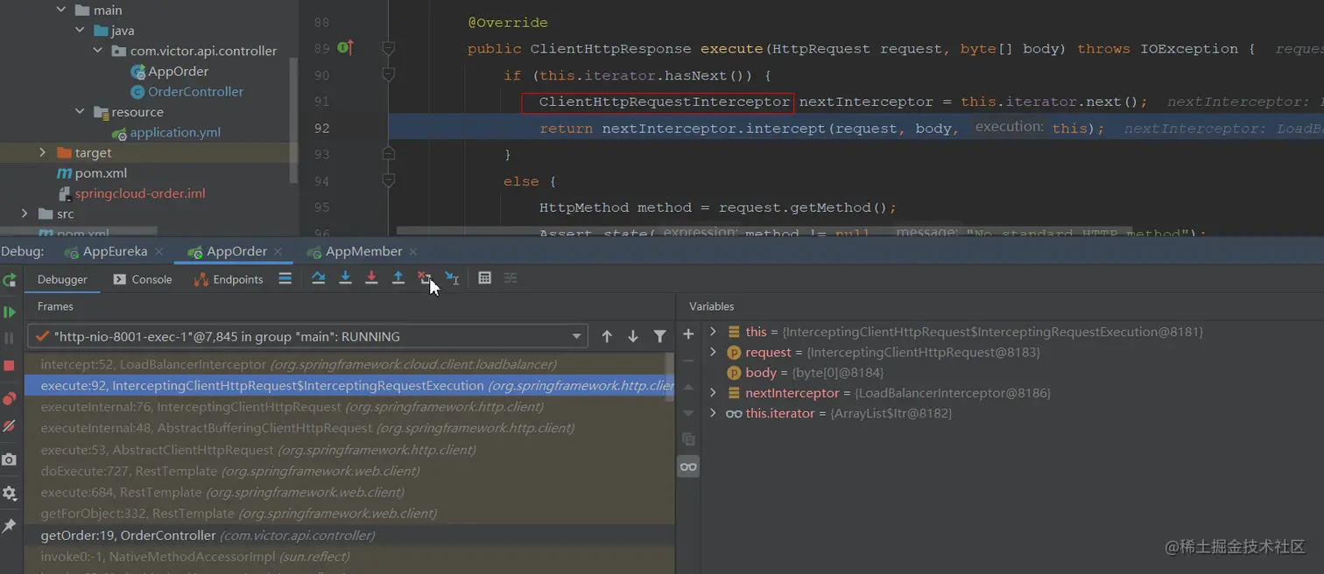Switch to the AppMember debug tab

tap(363, 252)
